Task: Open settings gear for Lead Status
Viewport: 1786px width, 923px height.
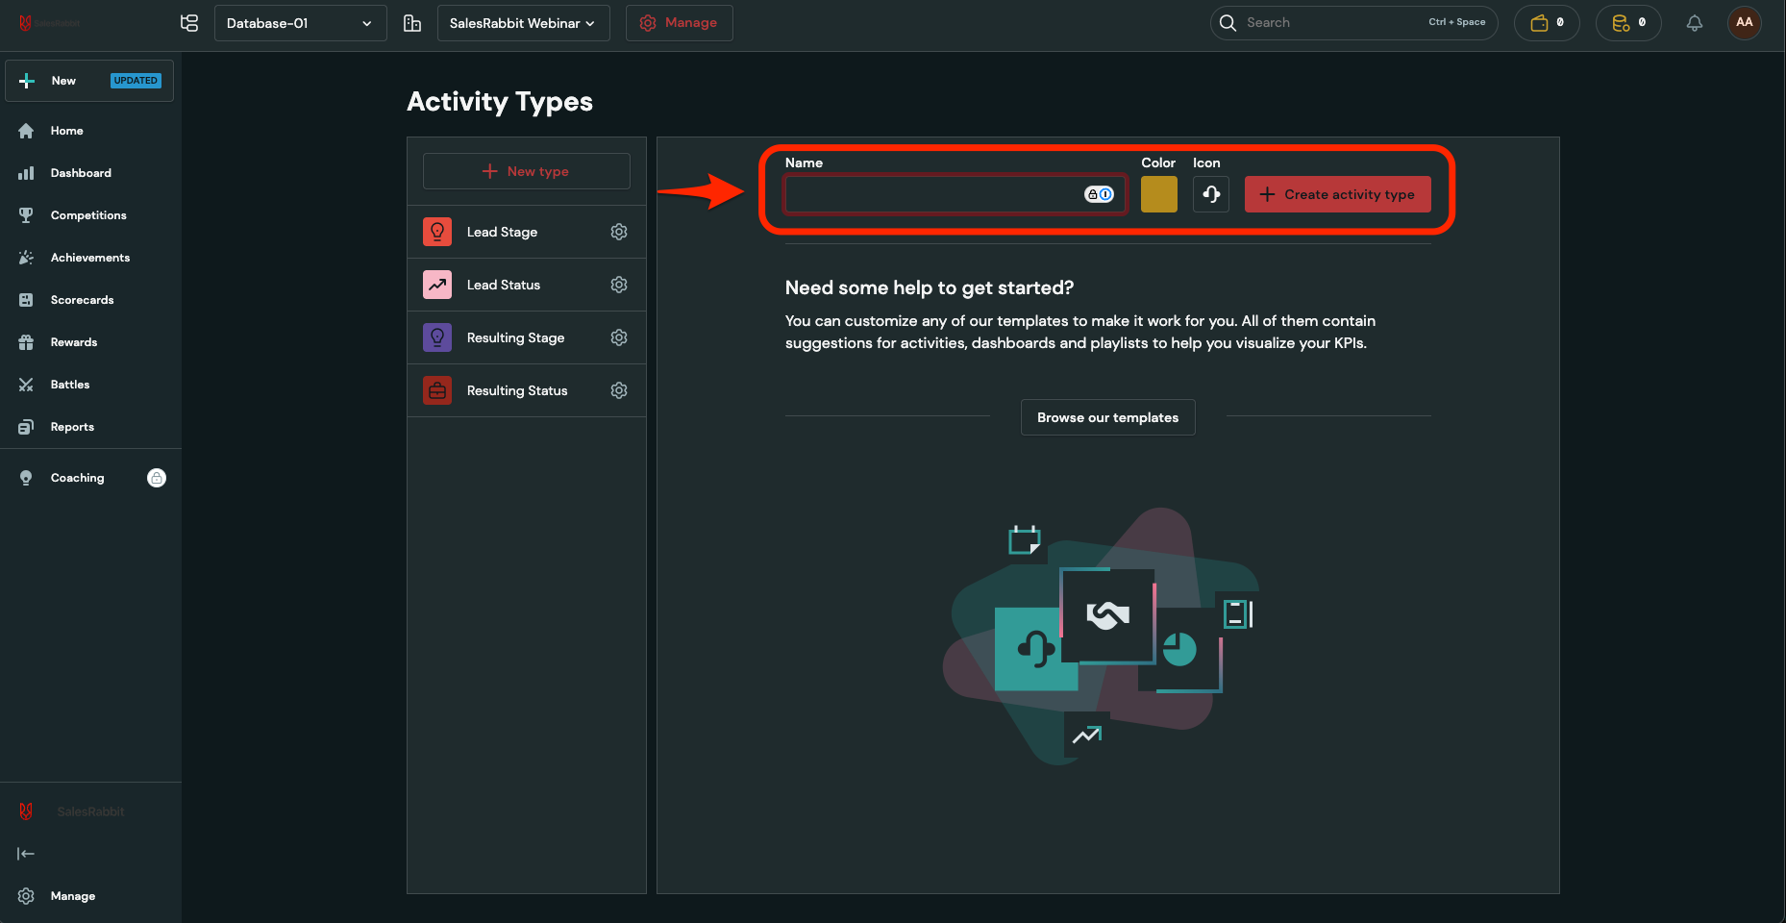Action: [x=619, y=285]
